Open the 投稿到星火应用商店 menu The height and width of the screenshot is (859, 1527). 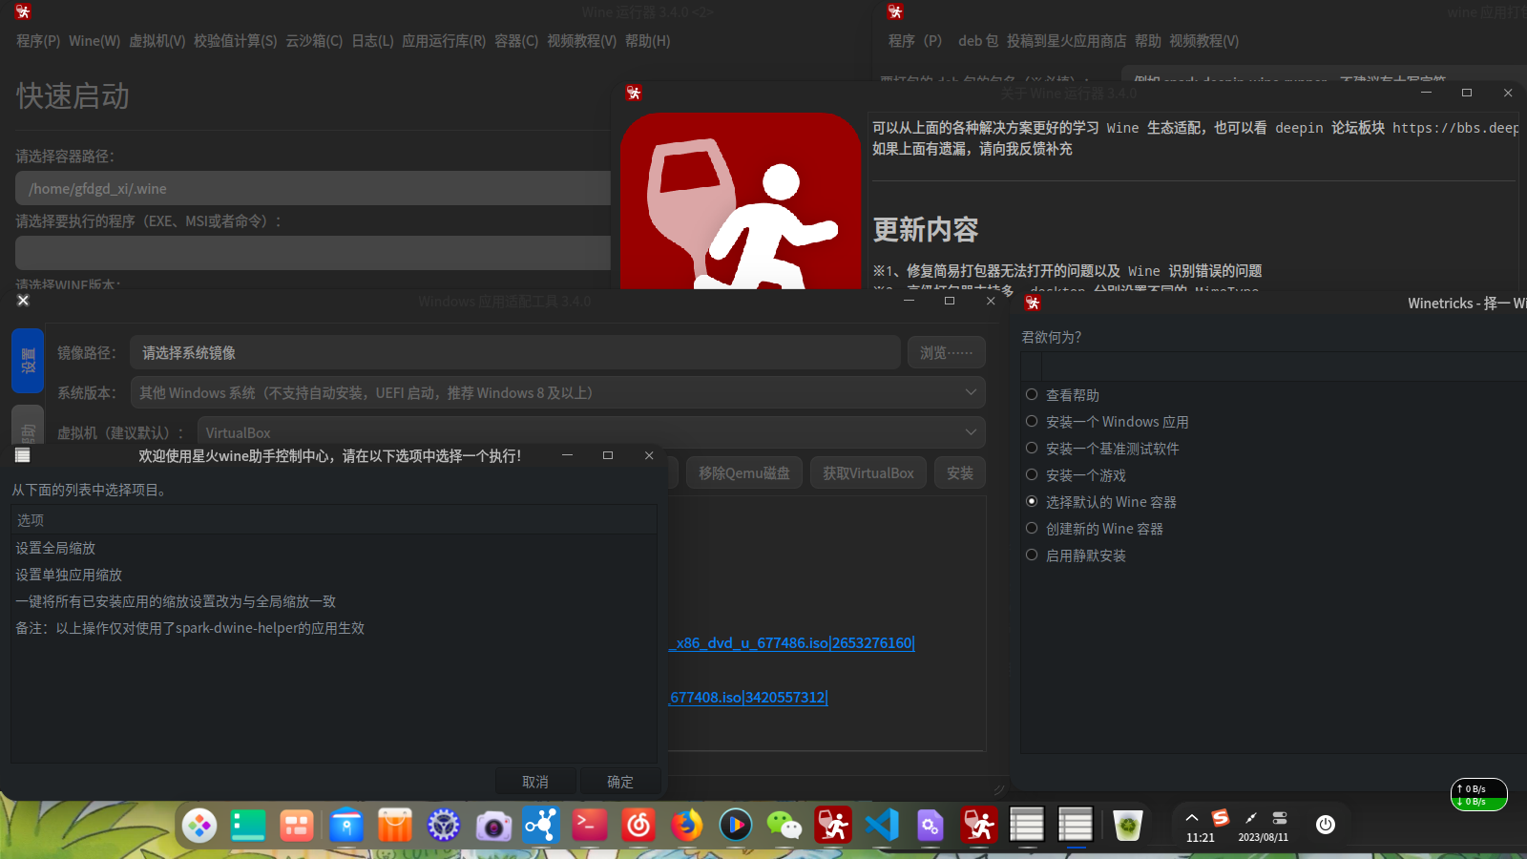click(1066, 41)
